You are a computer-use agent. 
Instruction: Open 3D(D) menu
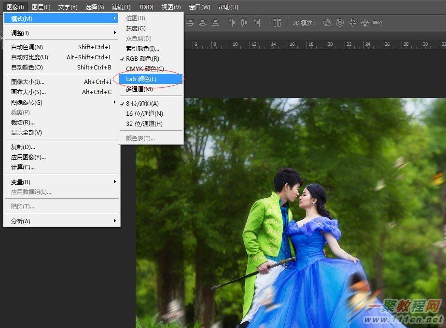[x=146, y=7]
